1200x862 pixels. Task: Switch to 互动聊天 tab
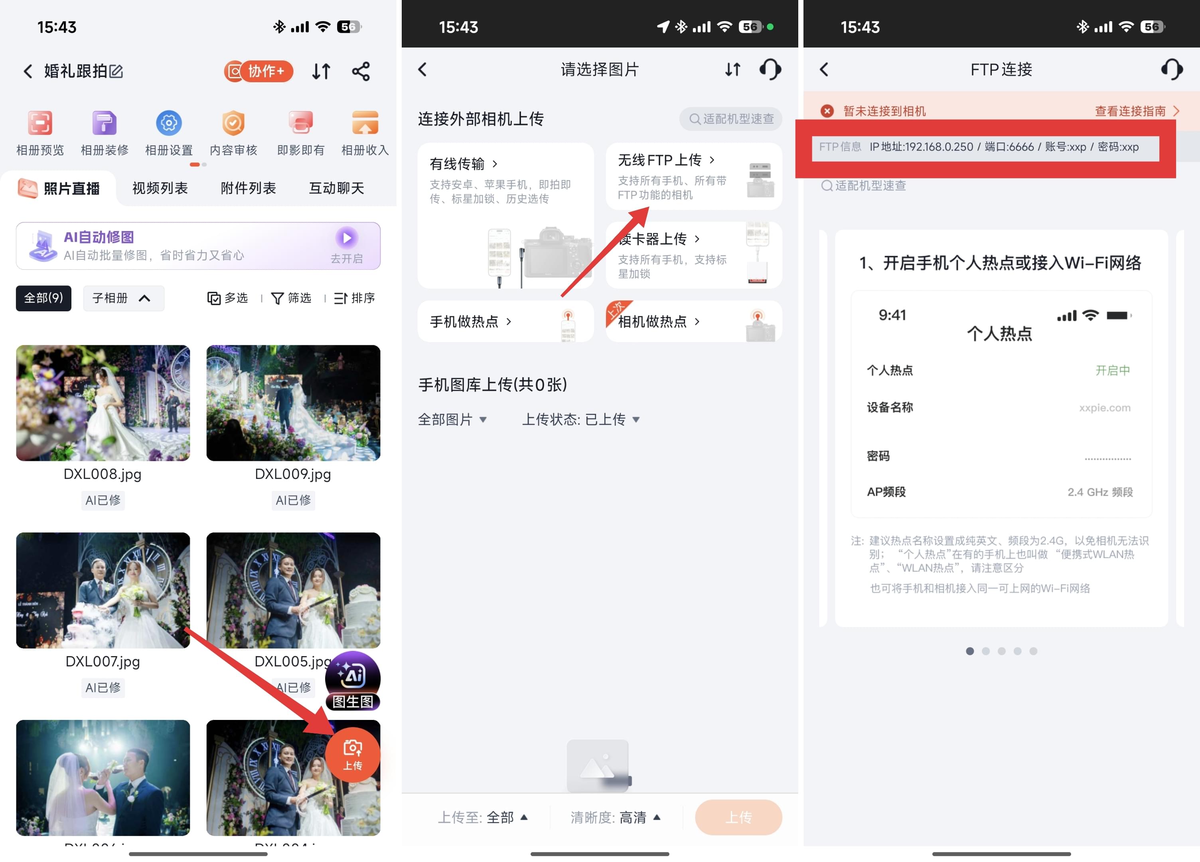pos(337,188)
